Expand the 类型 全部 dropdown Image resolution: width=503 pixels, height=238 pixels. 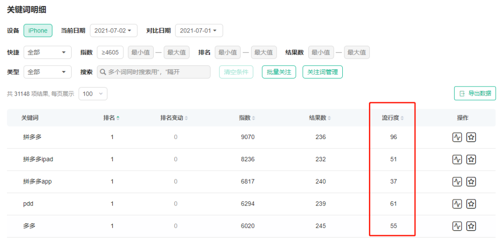(48, 72)
